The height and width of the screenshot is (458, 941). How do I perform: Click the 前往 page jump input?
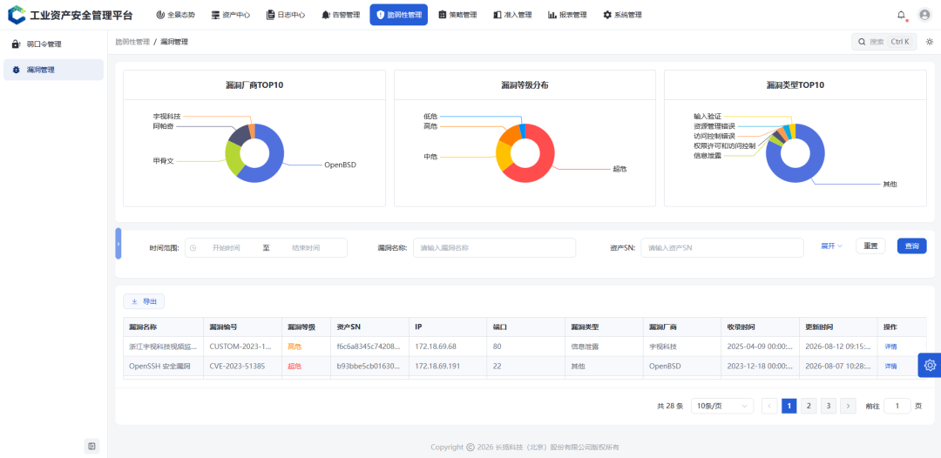pyautogui.click(x=897, y=406)
